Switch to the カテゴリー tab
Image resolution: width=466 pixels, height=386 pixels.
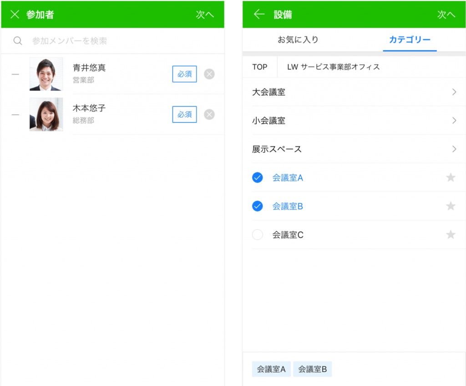coord(410,40)
